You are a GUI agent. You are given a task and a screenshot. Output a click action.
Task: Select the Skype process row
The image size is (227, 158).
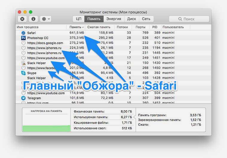point(113,73)
